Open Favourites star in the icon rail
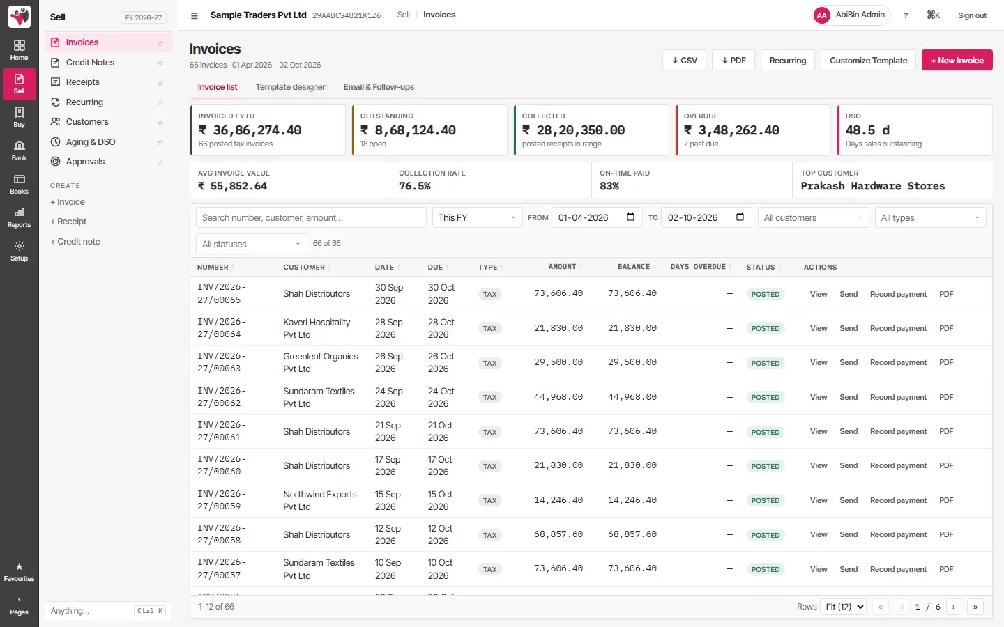 point(19,572)
